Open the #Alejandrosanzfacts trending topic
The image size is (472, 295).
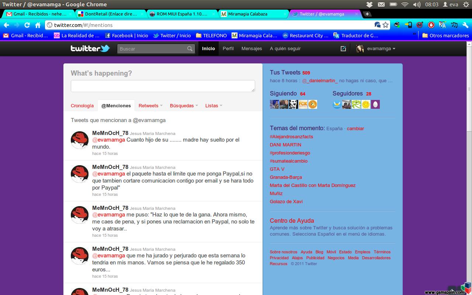[x=291, y=137]
